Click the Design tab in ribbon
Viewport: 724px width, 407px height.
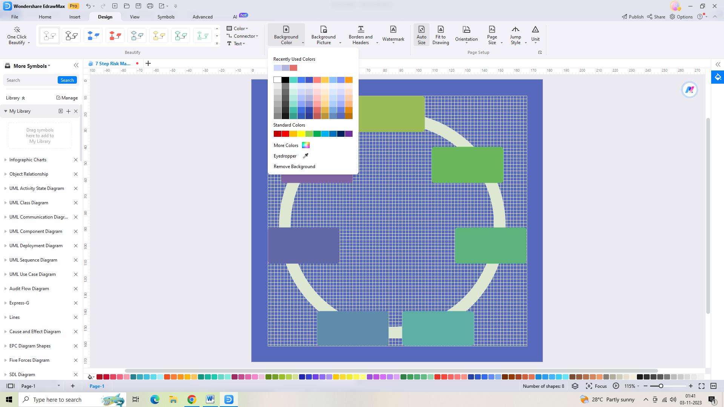(x=106, y=17)
